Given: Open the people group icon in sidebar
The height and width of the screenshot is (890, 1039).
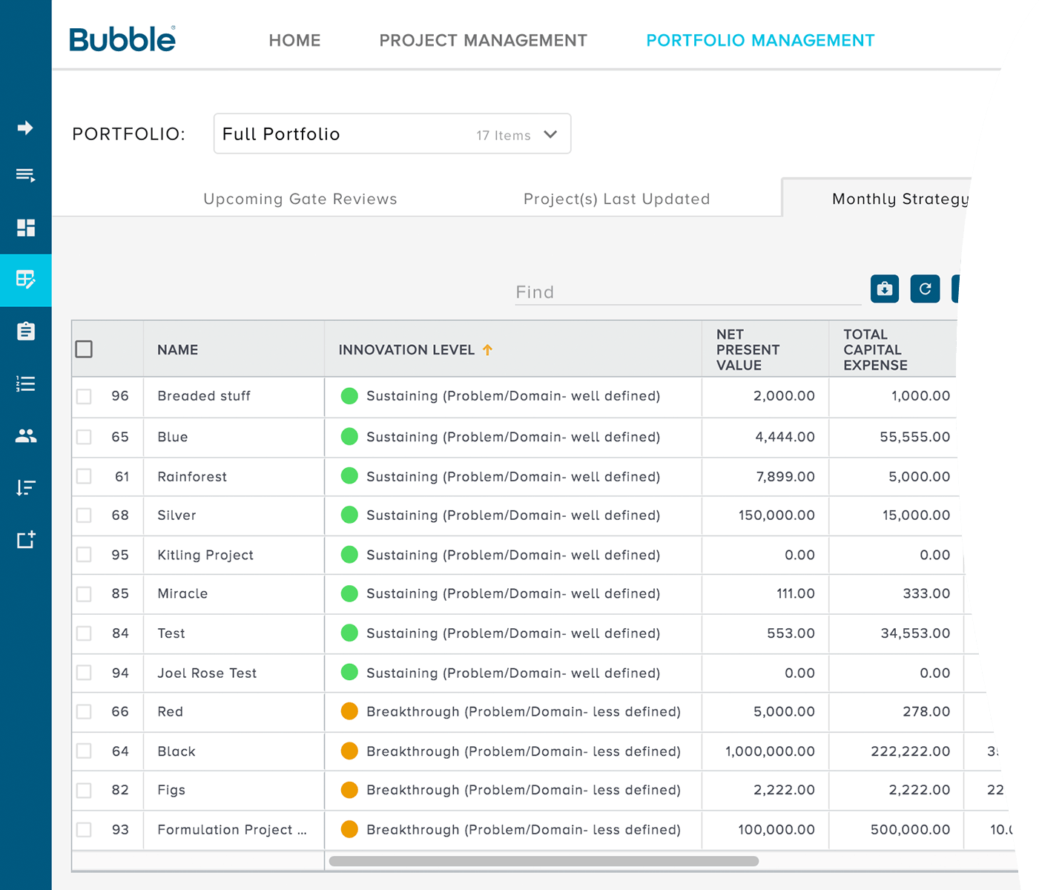Looking at the screenshot, I should [25, 436].
